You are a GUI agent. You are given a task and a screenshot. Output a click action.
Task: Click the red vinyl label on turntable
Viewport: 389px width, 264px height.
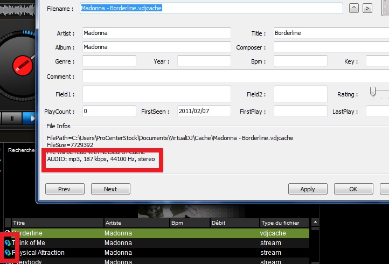[21, 66]
